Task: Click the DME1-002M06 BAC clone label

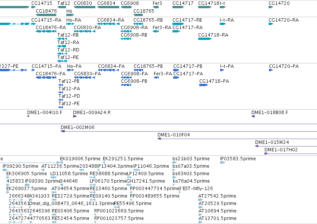Action: pos(77,127)
